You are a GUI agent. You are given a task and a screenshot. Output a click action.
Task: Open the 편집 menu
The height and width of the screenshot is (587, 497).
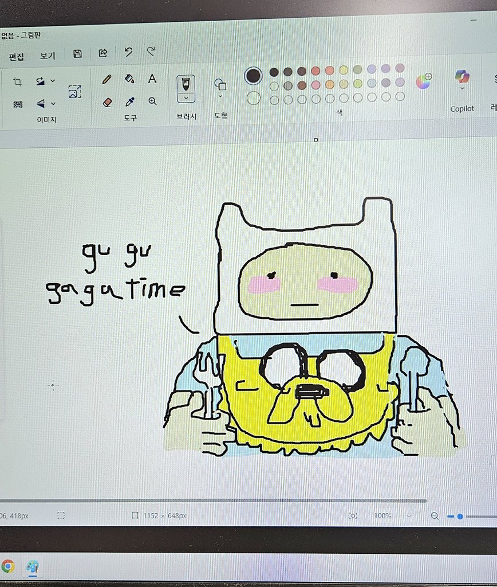pos(15,56)
